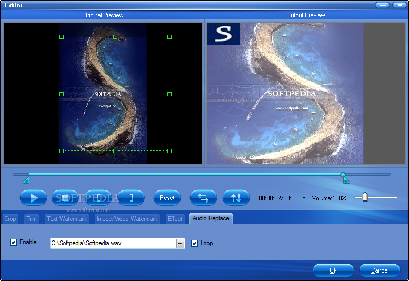Image resolution: width=409 pixels, height=281 pixels.
Task: Open the Crop tab
Action: click(x=10, y=219)
